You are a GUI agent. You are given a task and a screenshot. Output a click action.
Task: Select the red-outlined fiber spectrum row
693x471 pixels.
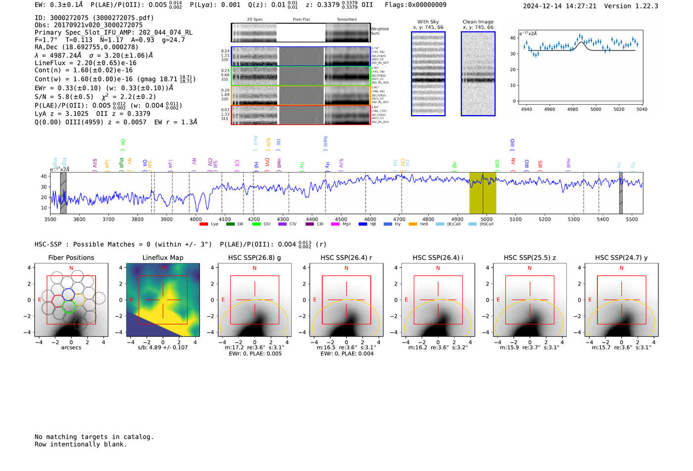pyautogui.click(x=301, y=115)
